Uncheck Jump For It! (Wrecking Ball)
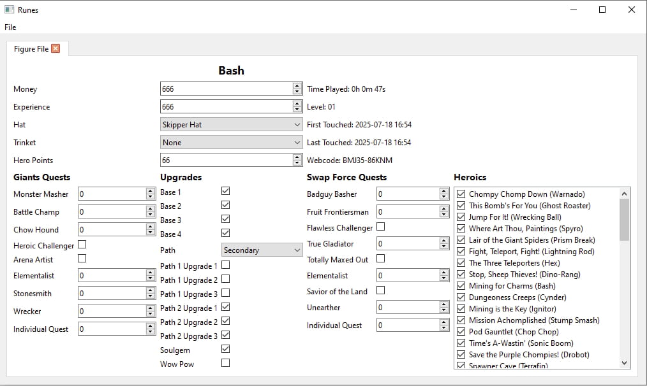The width and height of the screenshot is (647, 386). click(x=461, y=217)
